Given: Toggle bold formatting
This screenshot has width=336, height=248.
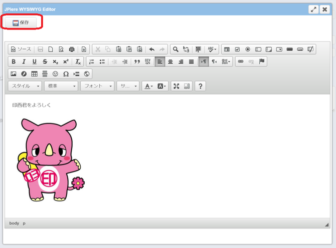Looking at the screenshot, I should click(x=14, y=61).
